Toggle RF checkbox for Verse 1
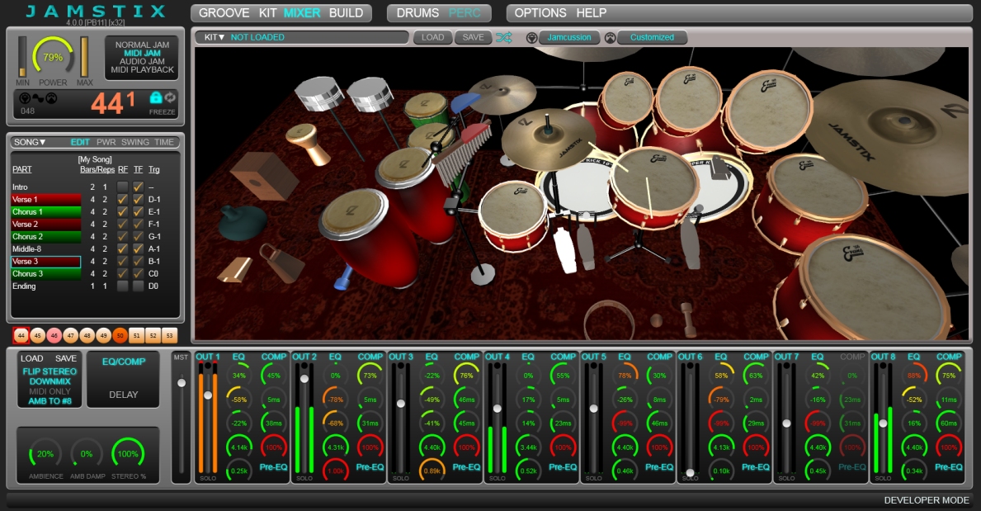The image size is (981, 511). 123,199
